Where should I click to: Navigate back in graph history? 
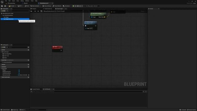[35, 11]
